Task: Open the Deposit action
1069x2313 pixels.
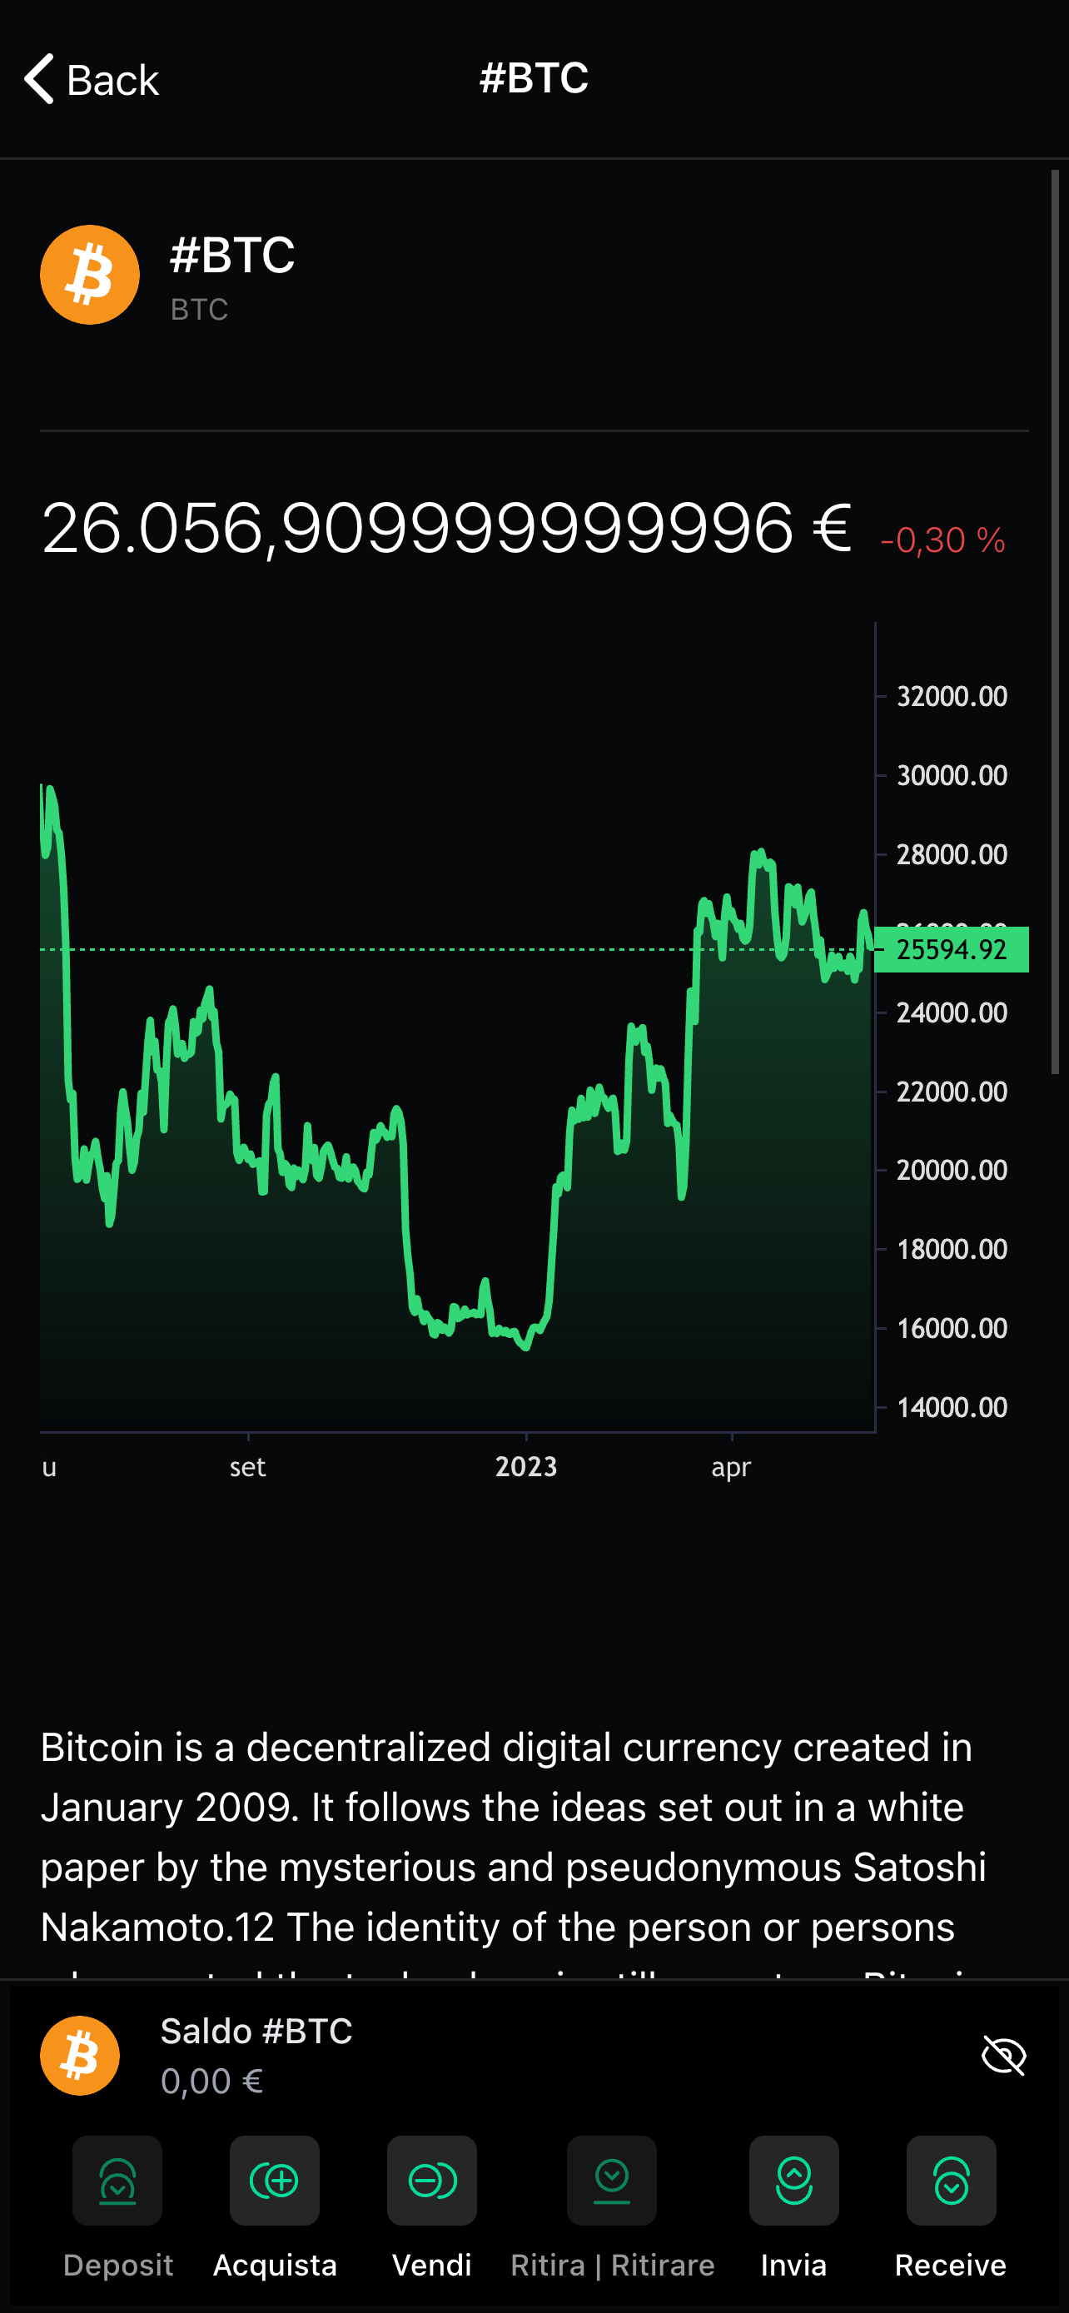Action: point(117,2180)
